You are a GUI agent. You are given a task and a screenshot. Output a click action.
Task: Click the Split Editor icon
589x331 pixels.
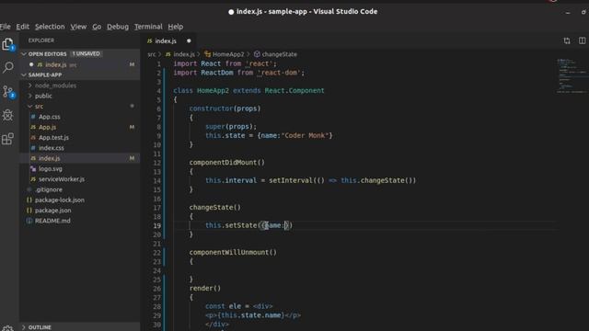pyautogui.click(x=582, y=40)
